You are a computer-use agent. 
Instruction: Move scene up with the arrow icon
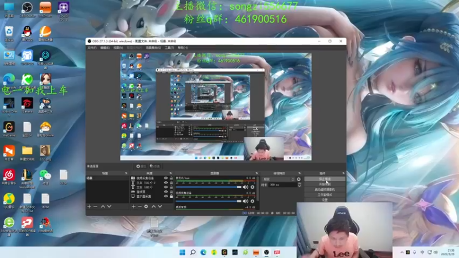103,206
